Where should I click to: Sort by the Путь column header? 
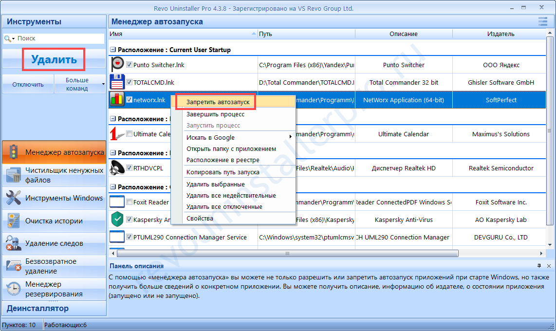(x=306, y=34)
